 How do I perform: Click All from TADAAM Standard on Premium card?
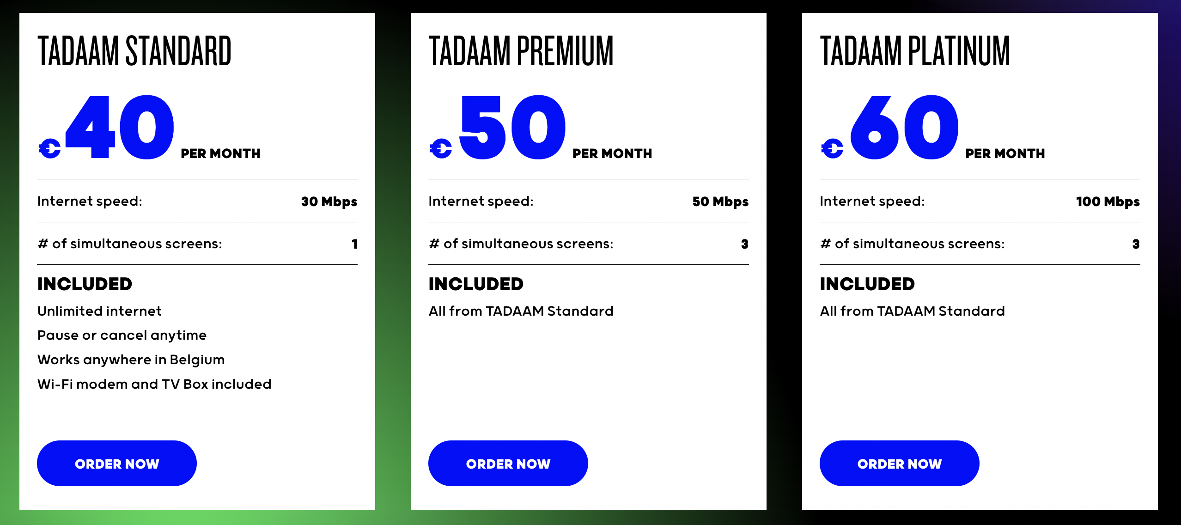click(521, 311)
